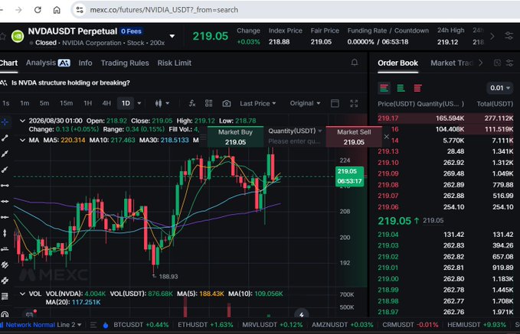Screen dimensions: 520x334
Task: Open the 0.01 price grouping dropdown
Action: tap(500, 88)
